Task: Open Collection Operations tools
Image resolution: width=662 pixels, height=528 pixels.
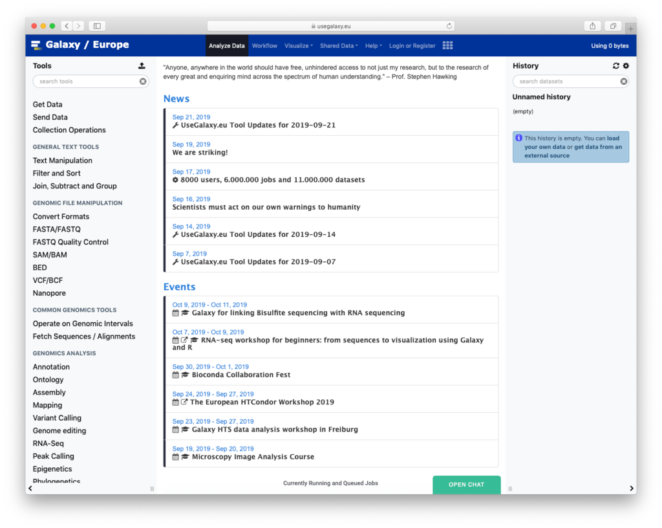Action: coord(69,130)
